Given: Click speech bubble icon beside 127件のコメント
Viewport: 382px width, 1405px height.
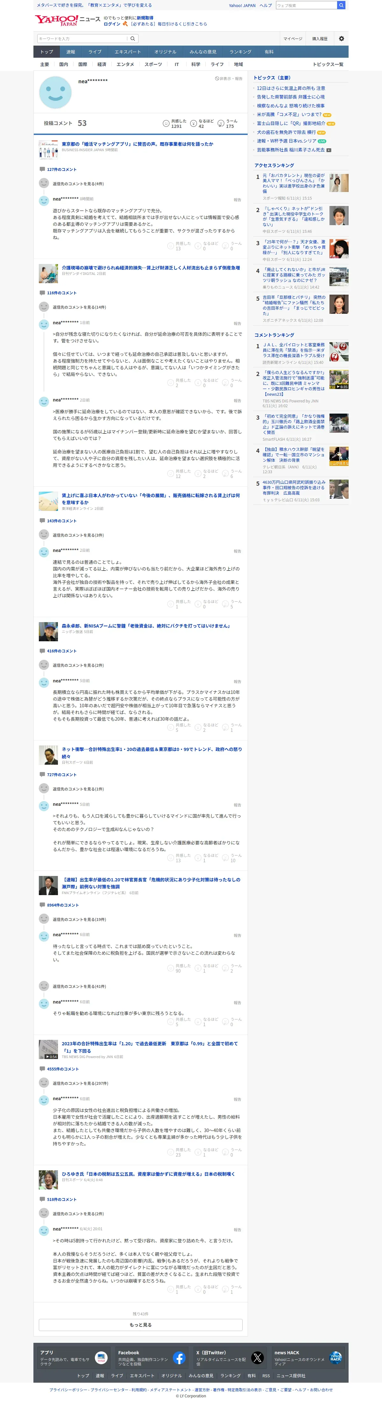Looking at the screenshot, I should [x=42, y=169].
